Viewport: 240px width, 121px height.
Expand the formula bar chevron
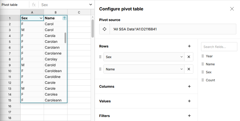[91, 5]
